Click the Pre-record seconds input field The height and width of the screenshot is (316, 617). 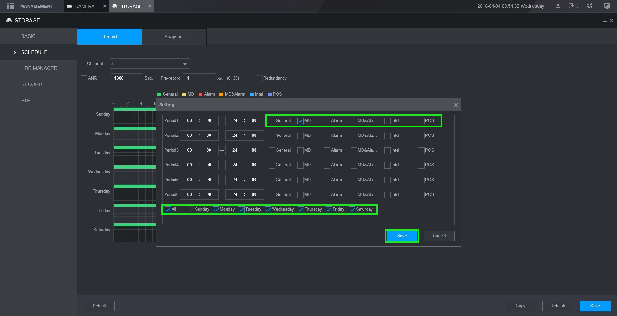tap(199, 78)
